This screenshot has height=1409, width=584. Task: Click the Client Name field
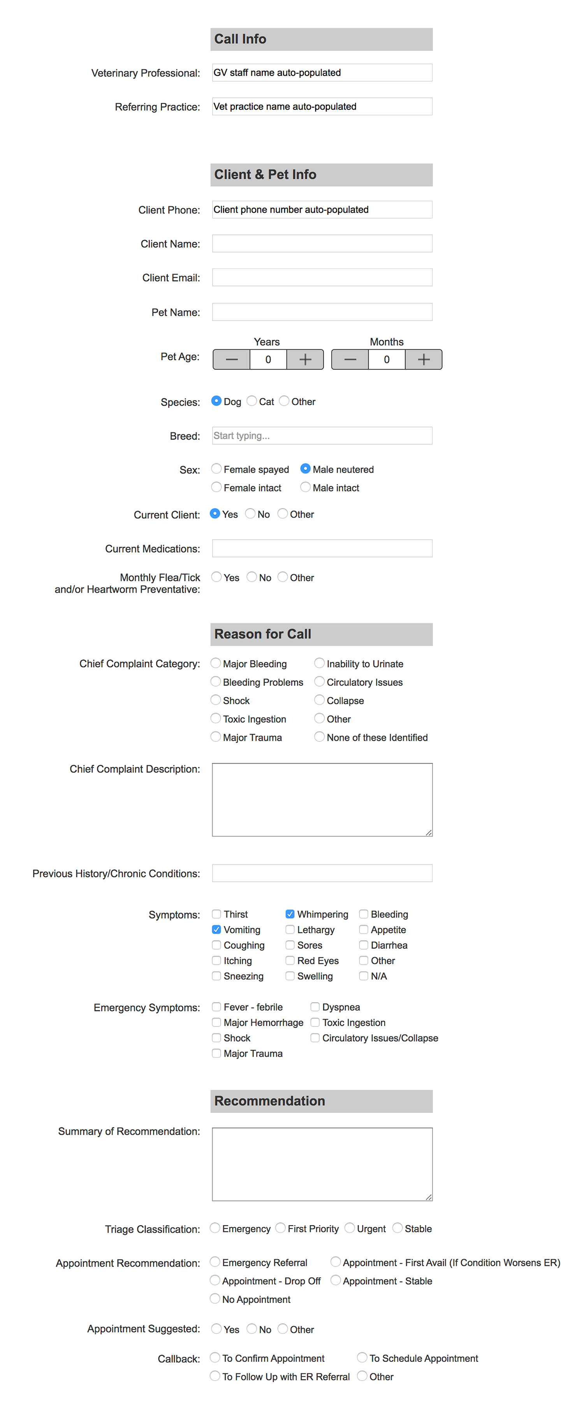[322, 244]
